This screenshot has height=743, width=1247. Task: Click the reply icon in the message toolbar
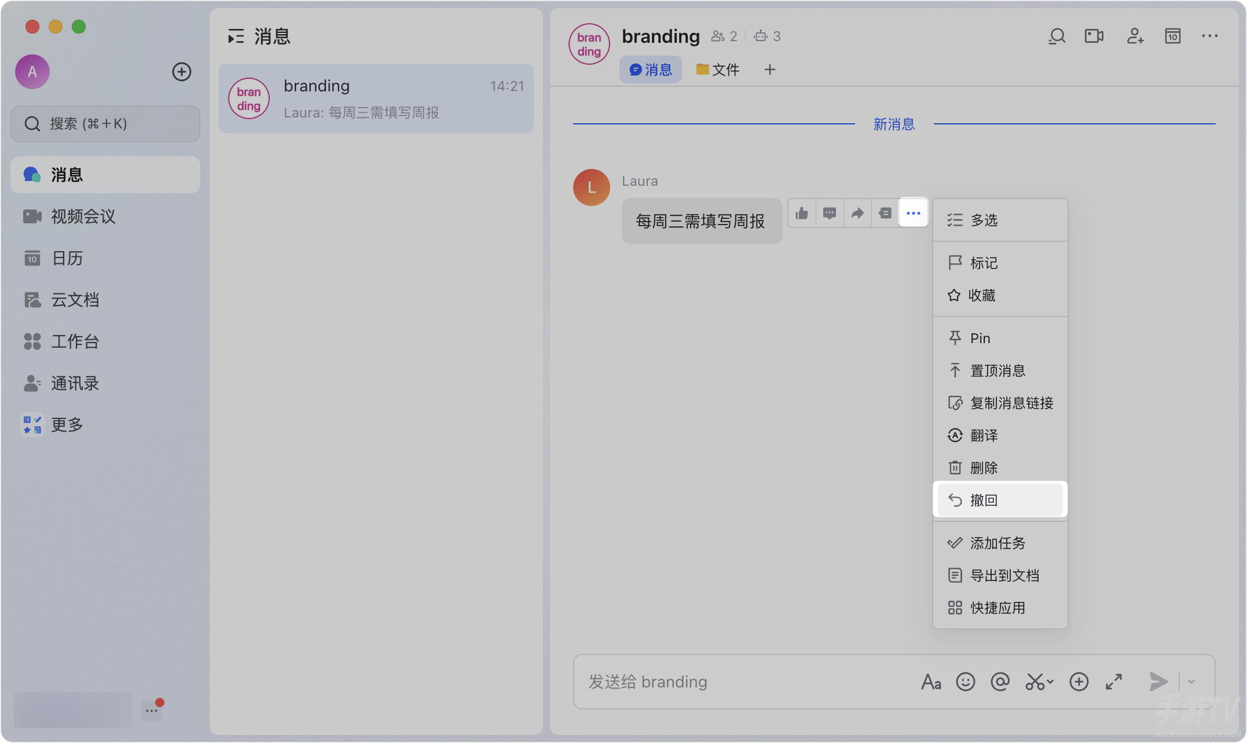pyautogui.click(x=830, y=214)
